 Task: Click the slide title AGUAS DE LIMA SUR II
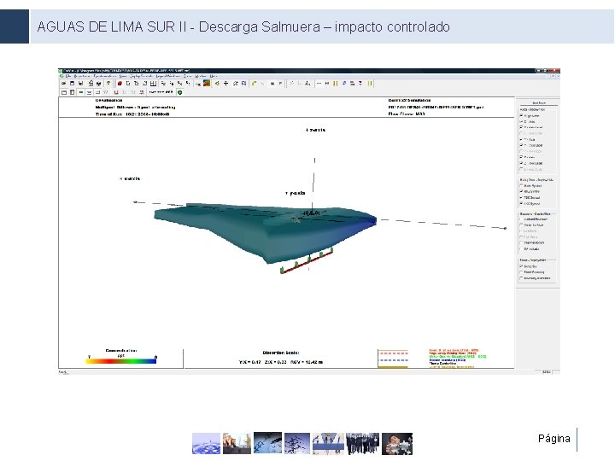[112, 26]
